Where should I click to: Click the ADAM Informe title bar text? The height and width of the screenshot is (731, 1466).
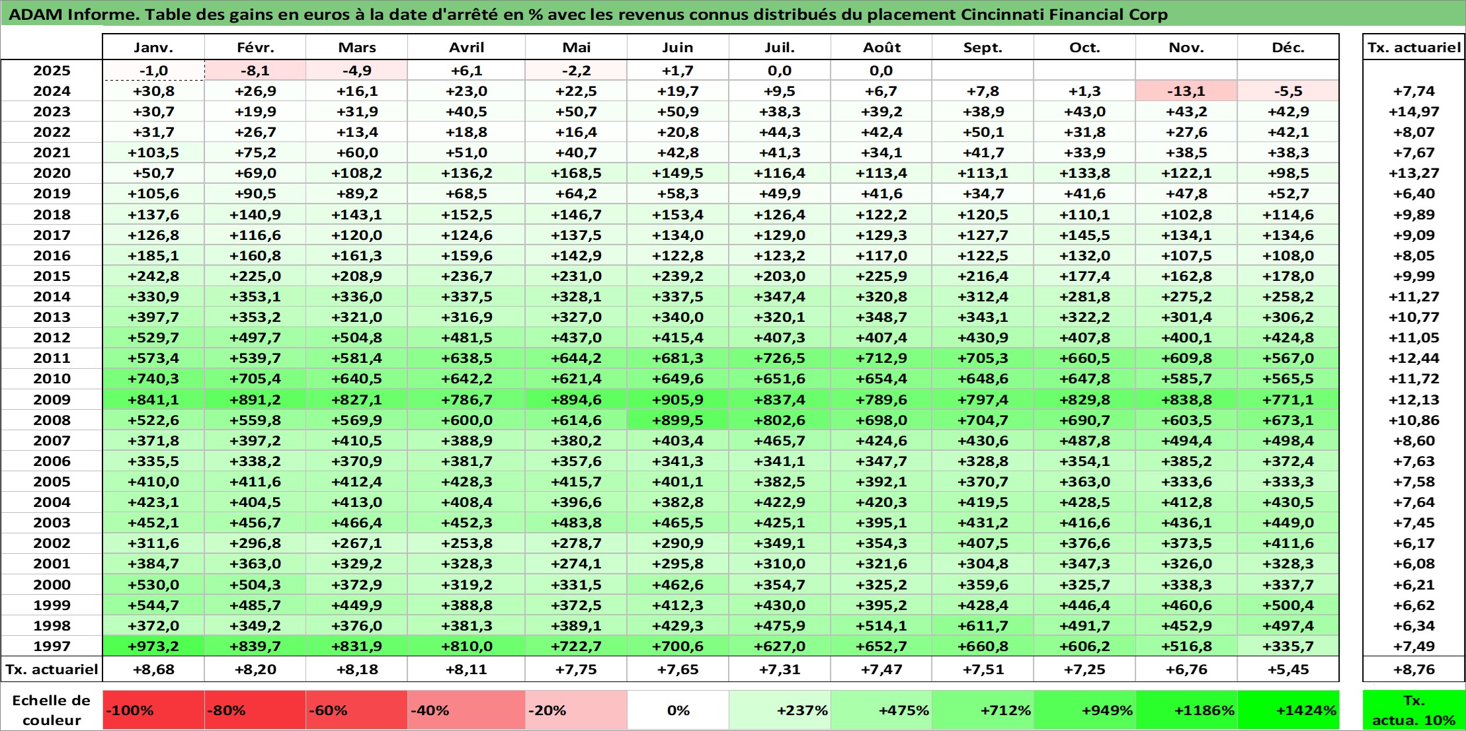(589, 14)
